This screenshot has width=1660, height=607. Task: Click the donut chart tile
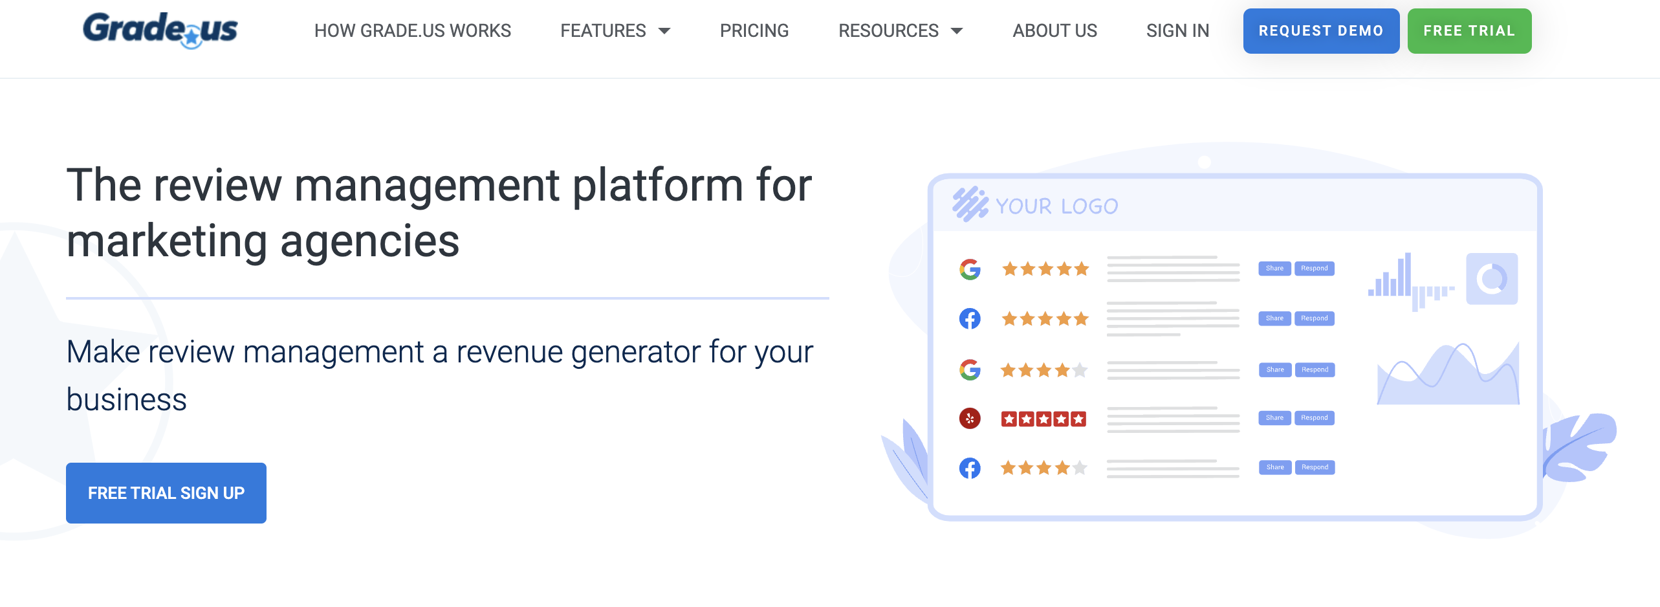1492,279
